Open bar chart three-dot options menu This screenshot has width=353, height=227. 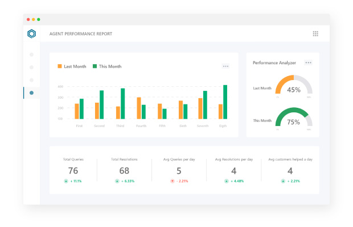coord(225,66)
